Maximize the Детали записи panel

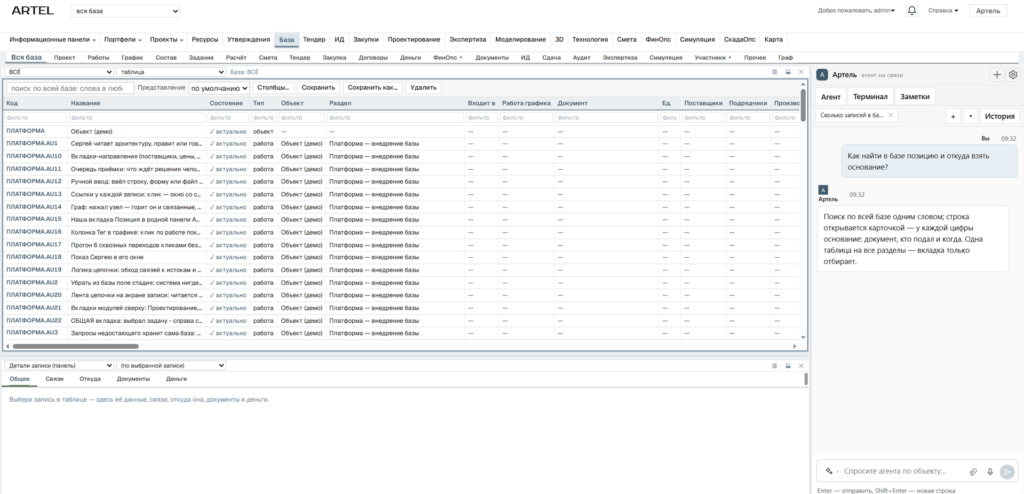coord(788,366)
